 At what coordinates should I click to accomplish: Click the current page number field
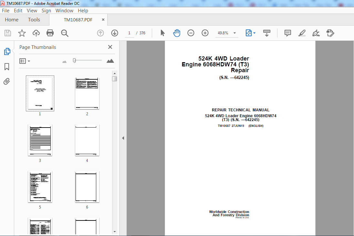click(x=130, y=33)
